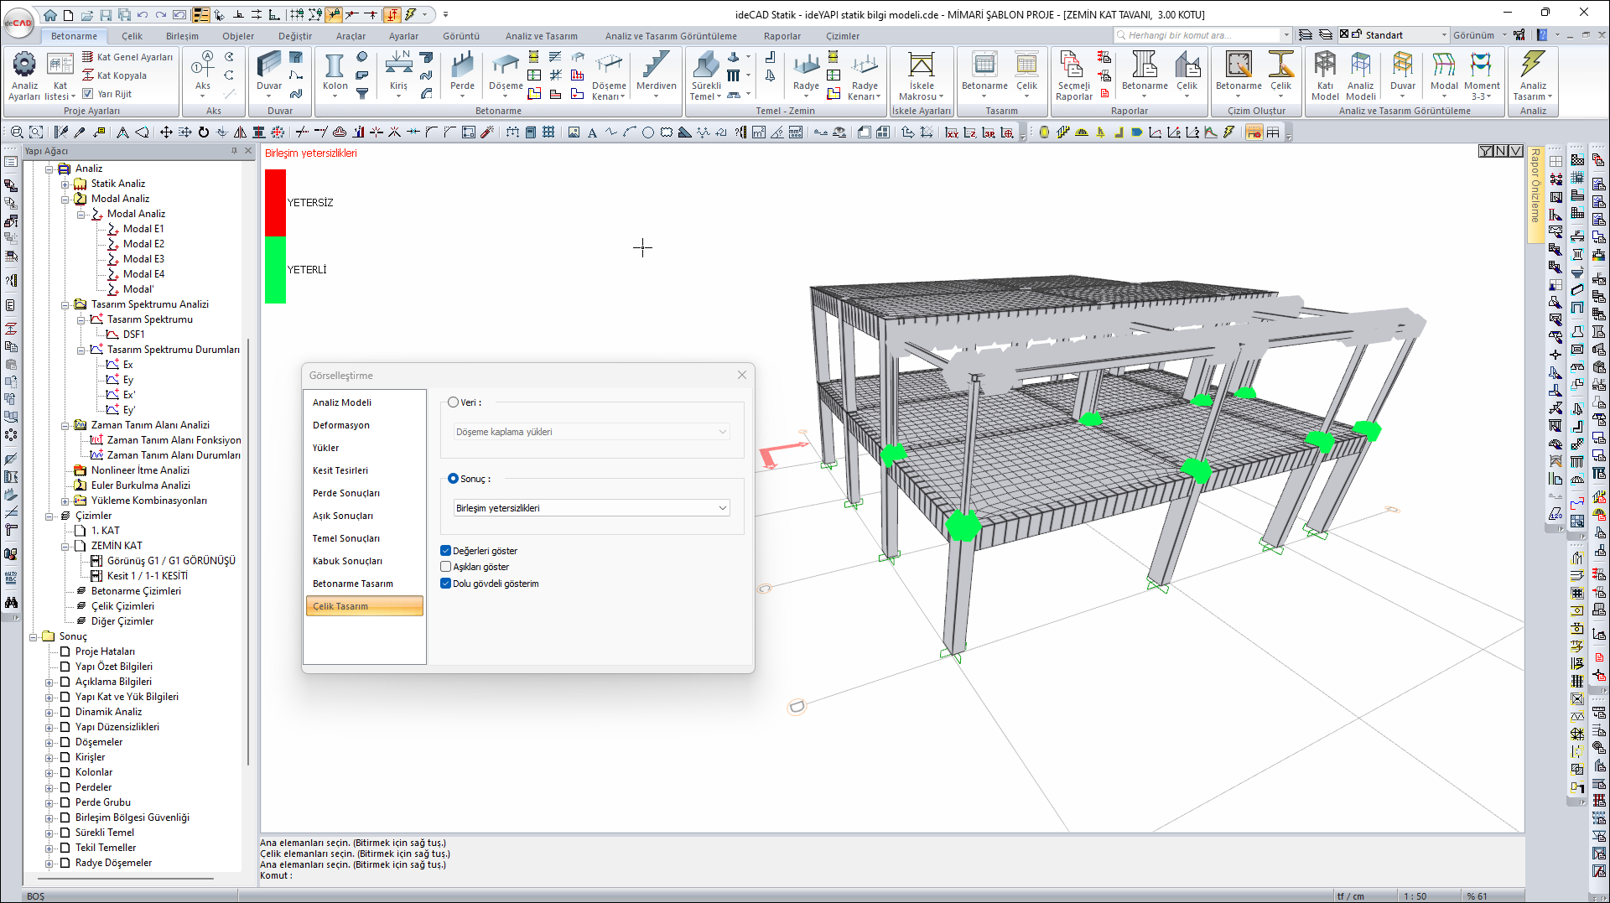Expand the Statik Analiz tree node

65,184
